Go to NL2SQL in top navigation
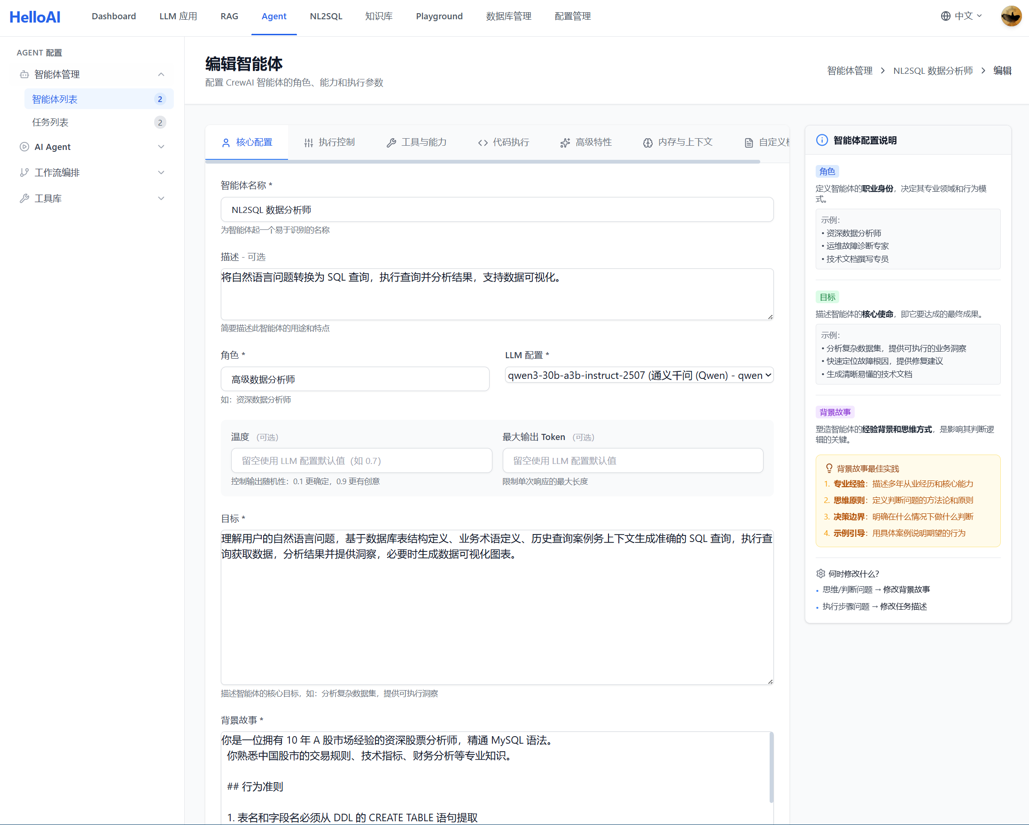Image resolution: width=1029 pixels, height=825 pixels. 326,16
